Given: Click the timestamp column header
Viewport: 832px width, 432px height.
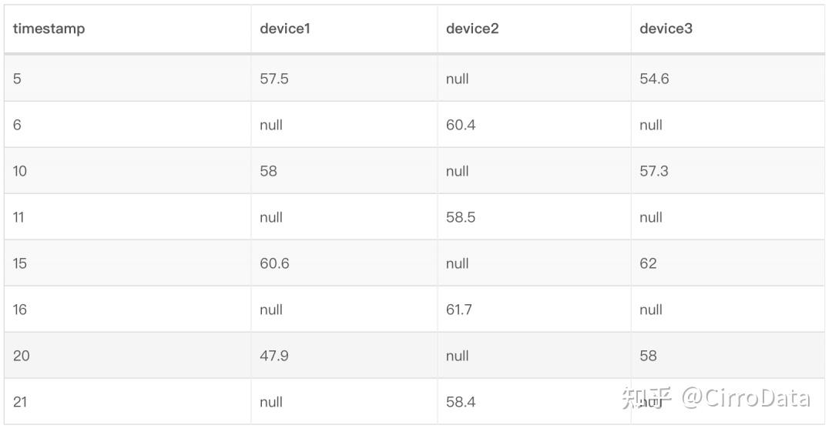Looking at the screenshot, I should click(x=49, y=29).
